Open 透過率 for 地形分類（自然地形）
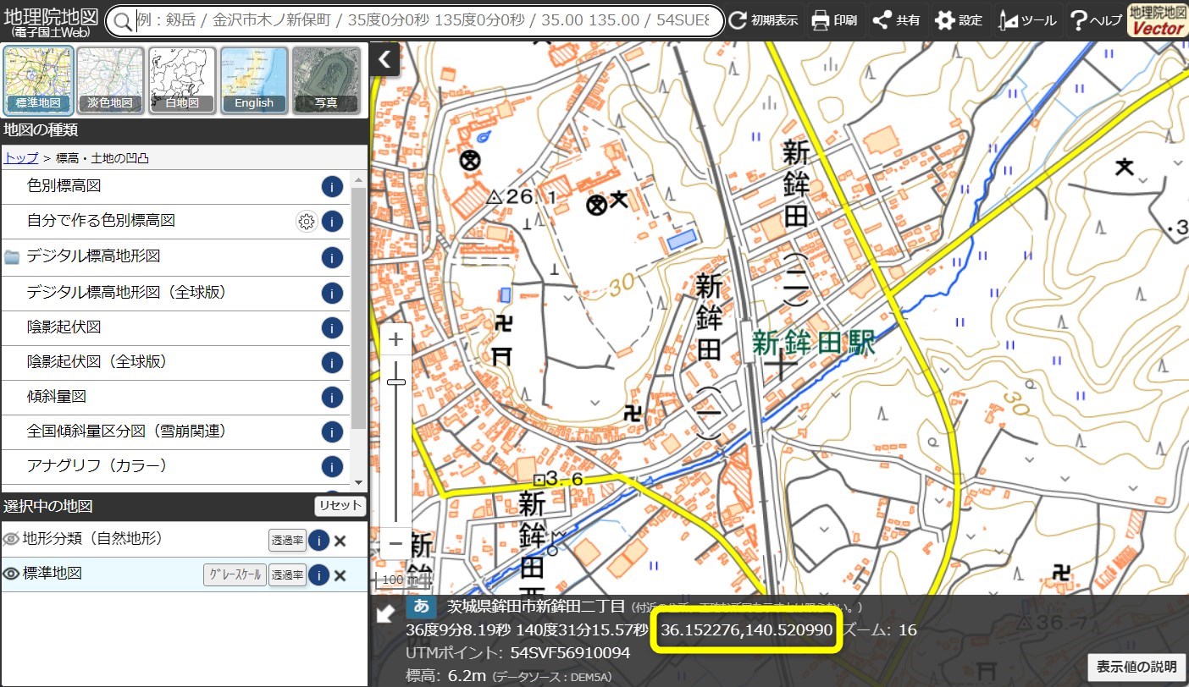This screenshot has width=1189, height=687. click(x=287, y=541)
